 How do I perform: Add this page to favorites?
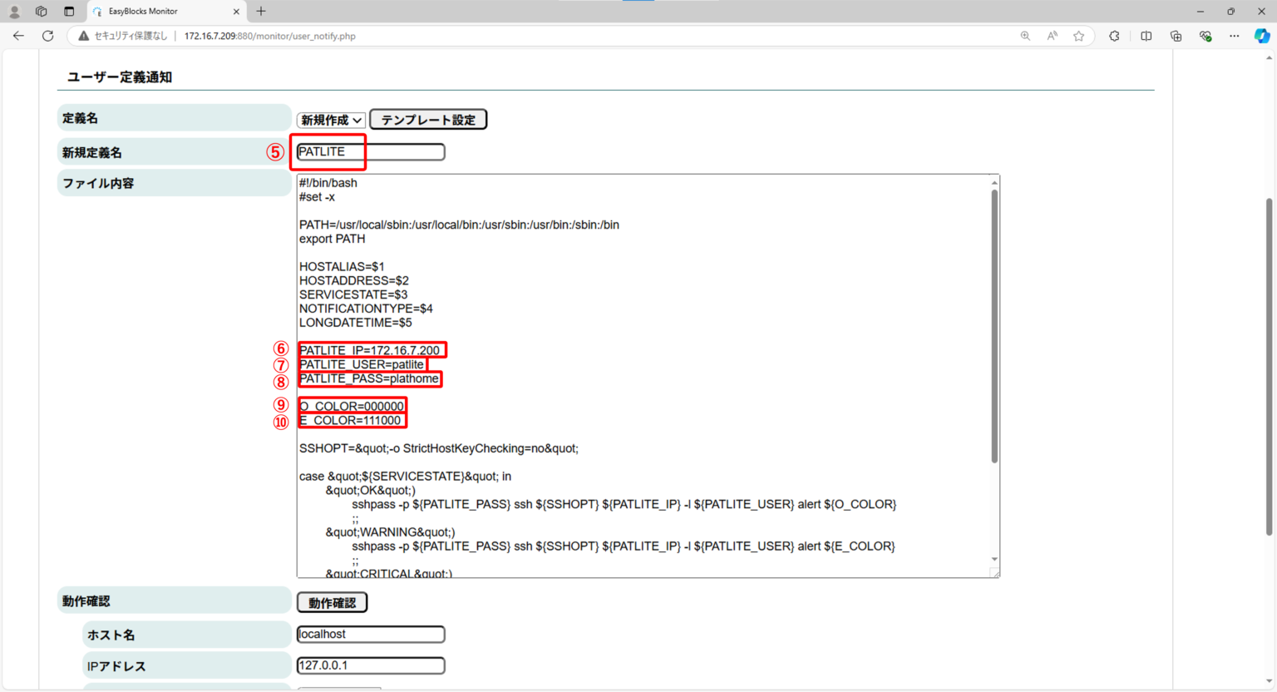click(1078, 36)
